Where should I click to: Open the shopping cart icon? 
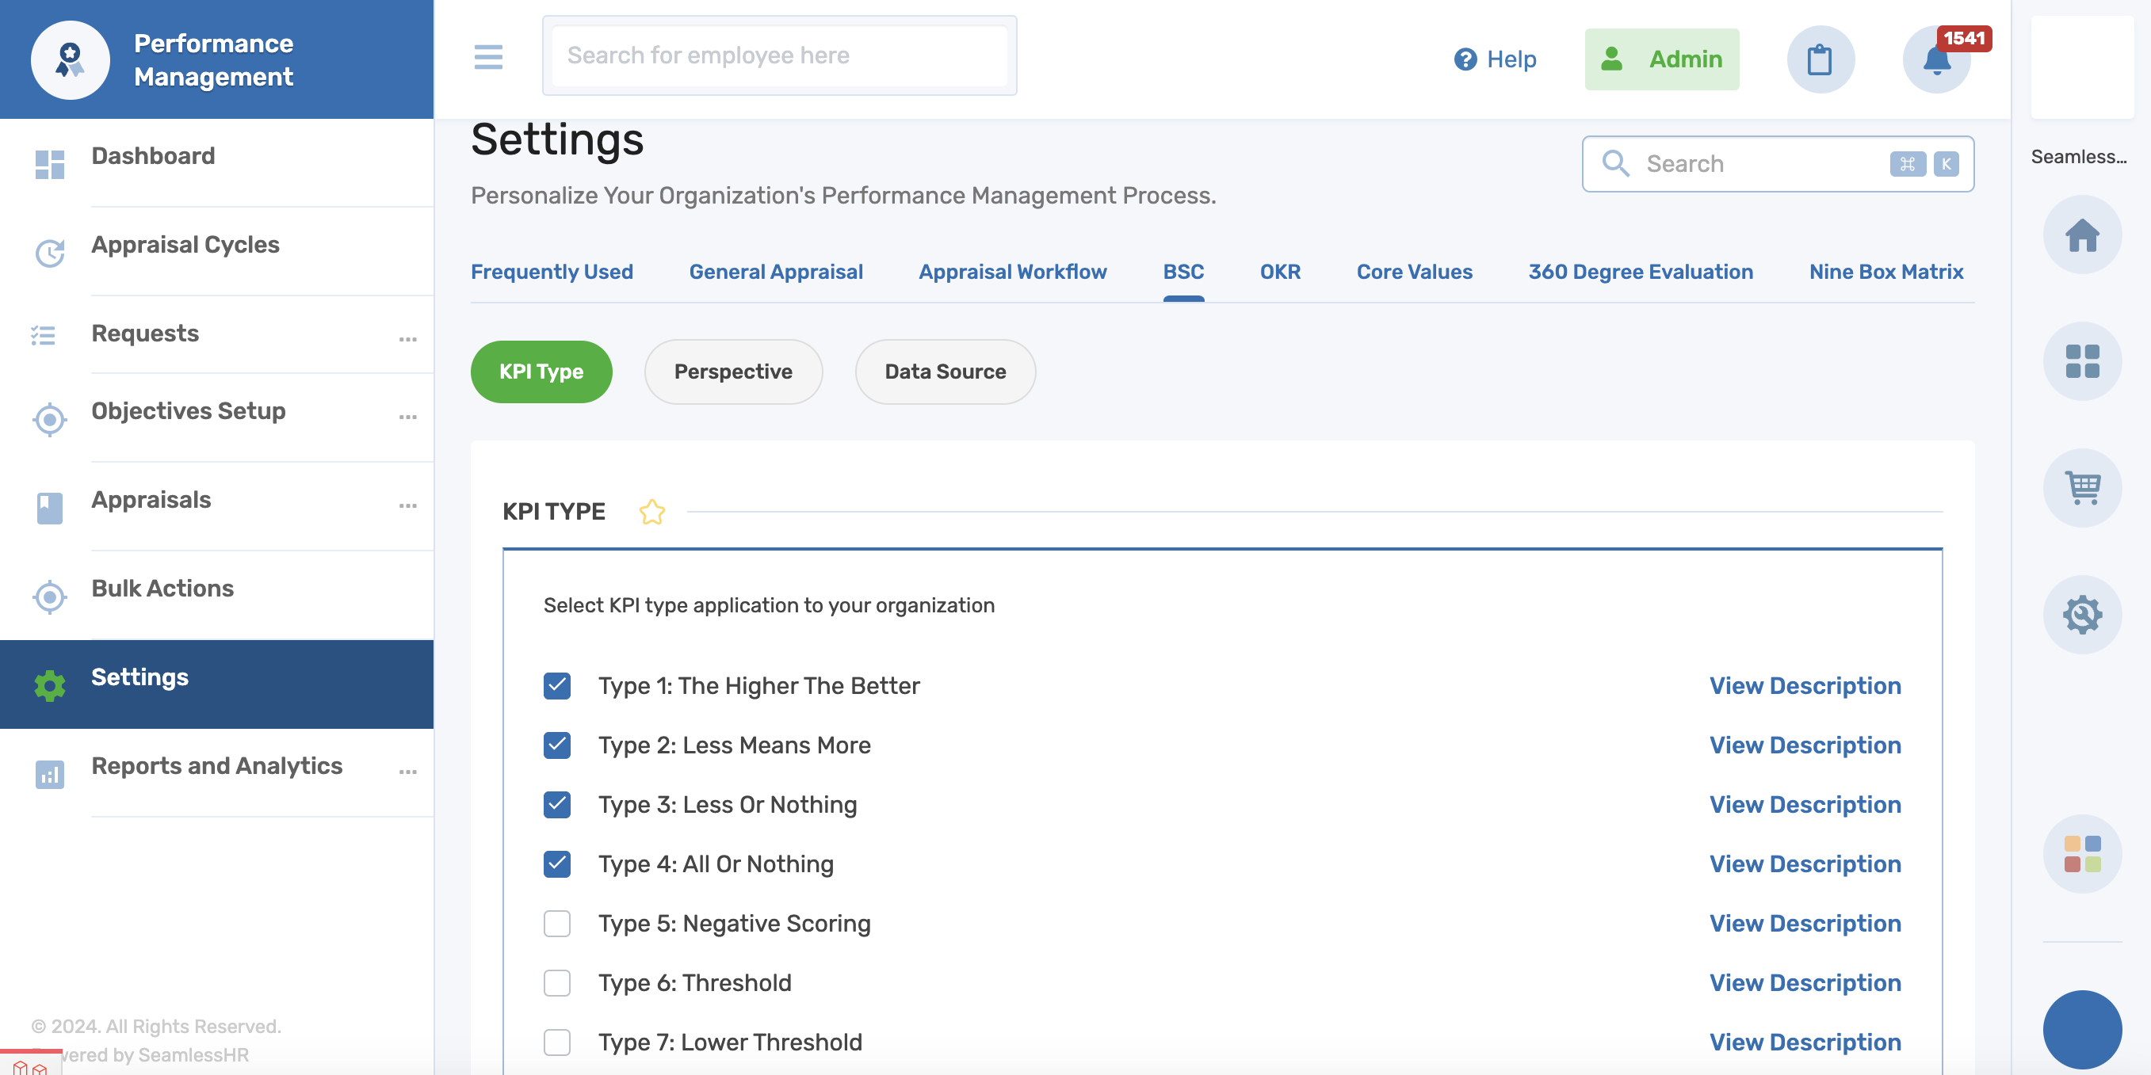tap(2082, 488)
